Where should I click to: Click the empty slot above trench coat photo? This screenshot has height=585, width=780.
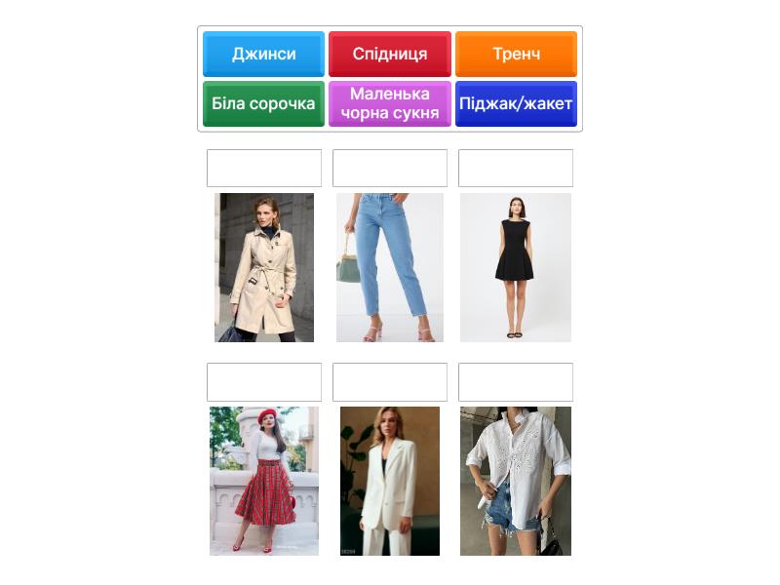tap(264, 168)
